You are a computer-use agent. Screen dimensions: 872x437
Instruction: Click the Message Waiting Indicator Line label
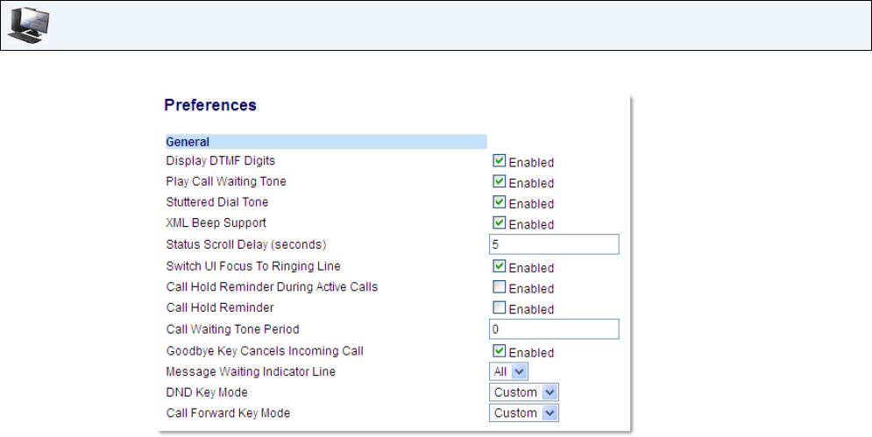pos(251,371)
